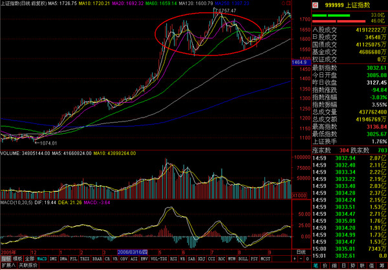Click the 最新指数 value 3032.61
Image resolution: width=388 pixels, height=270 pixels.
pyautogui.click(x=376, y=68)
